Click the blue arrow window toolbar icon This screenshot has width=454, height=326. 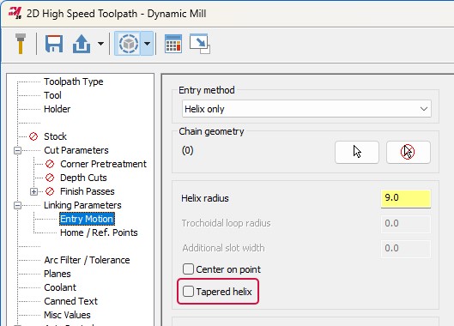[199, 44]
